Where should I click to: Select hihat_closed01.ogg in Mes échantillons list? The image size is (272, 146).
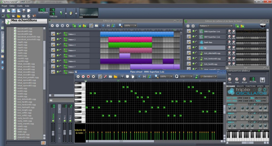tap(26, 64)
